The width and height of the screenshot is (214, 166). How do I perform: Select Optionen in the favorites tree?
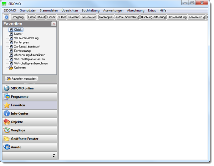point(20,67)
